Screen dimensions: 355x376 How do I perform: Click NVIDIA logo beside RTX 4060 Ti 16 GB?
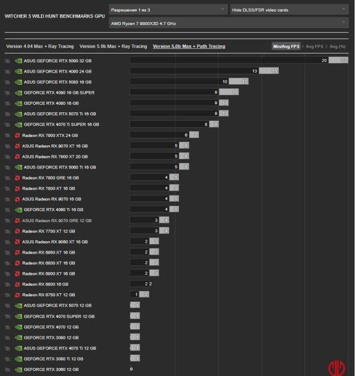pyautogui.click(x=19, y=210)
